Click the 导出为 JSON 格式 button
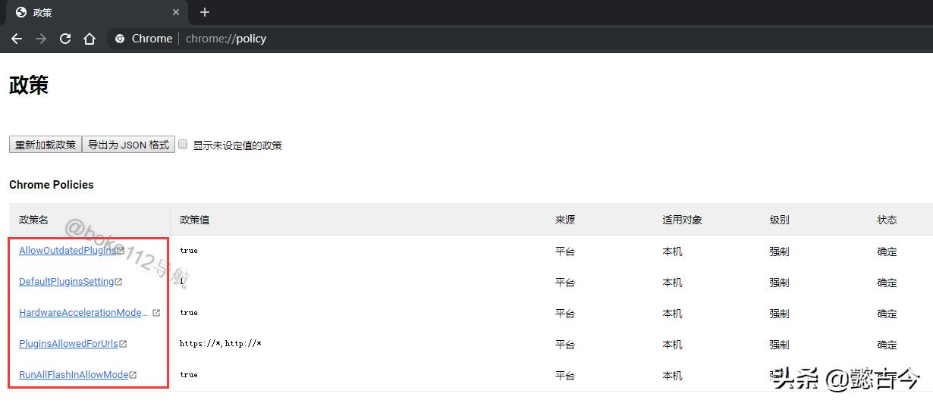The image size is (933, 403). pyautogui.click(x=128, y=145)
